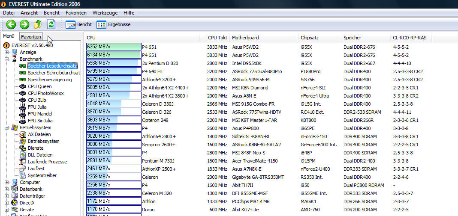Open the Bericht menu
This screenshot has width=458, height=216.
(x=52, y=13)
